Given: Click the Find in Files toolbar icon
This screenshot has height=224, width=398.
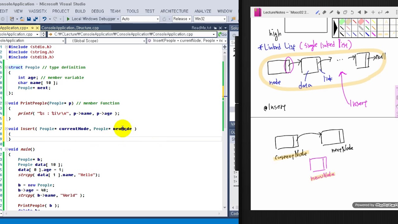Looking at the screenshot, I should tap(234, 19).
